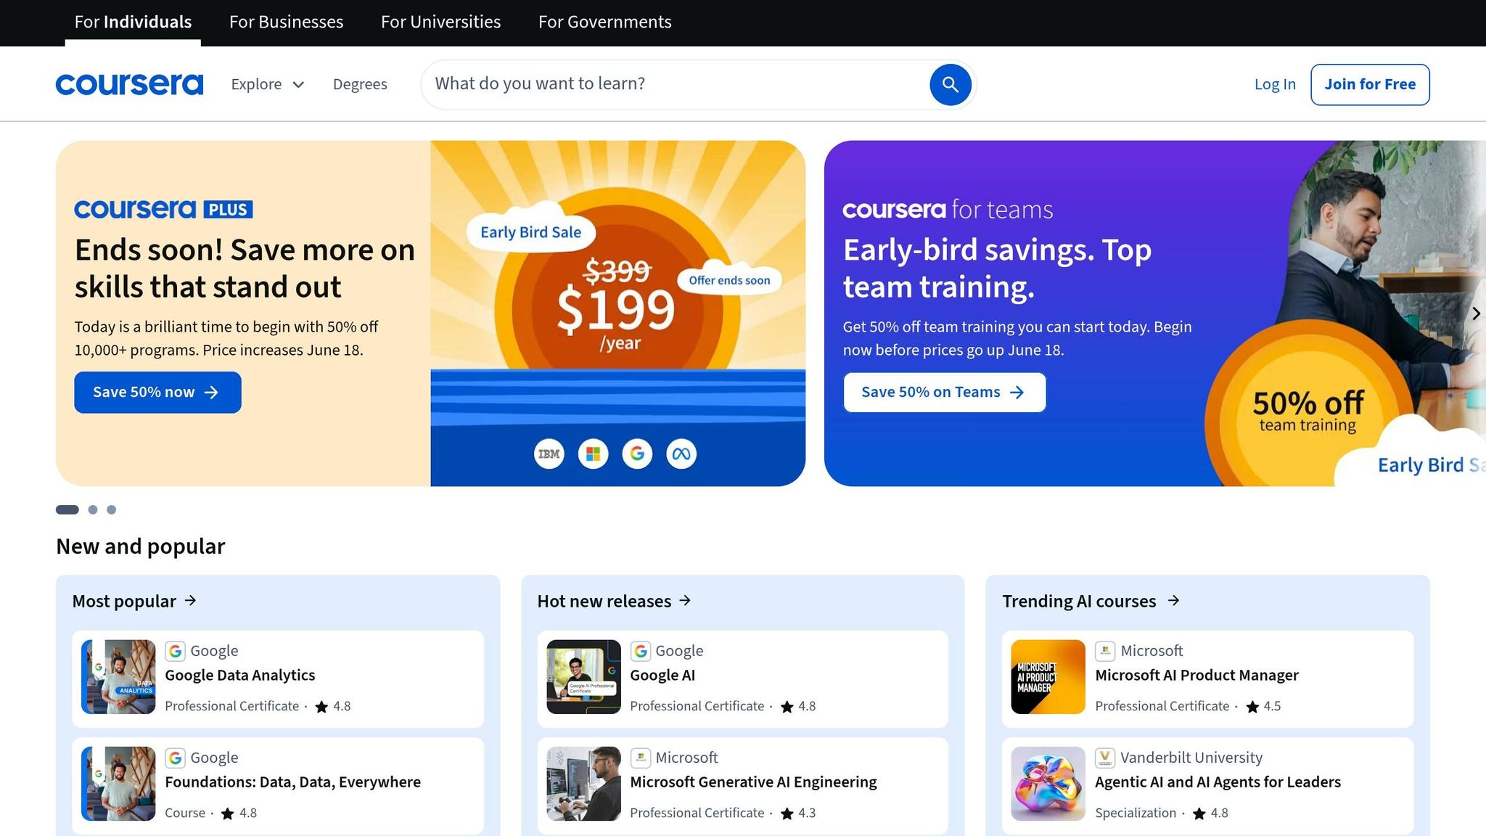Screen dimensions: 1486x836
Task: Click the Google logo circle on banner
Action: point(637,454)
